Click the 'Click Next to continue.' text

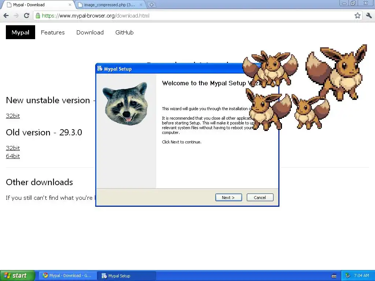[x=182, y=142]
